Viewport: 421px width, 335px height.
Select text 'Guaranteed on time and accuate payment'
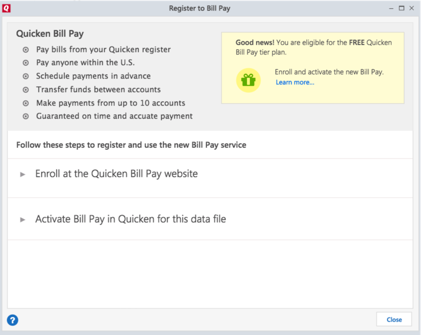coord(115,116)
